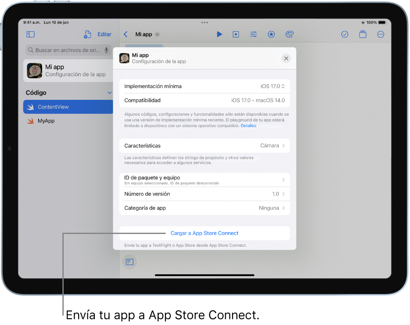Tap the dialog's app icon thumbnail
This screenshot has width=410, height=325.
pyautogui.click(x=124, y=58)
